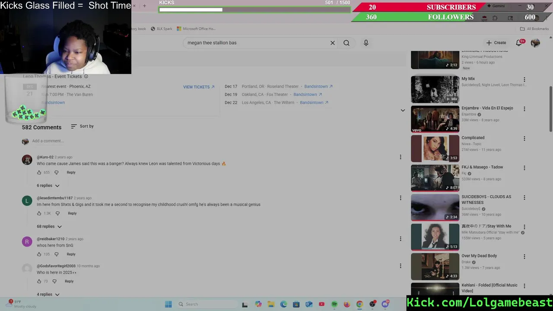Expand 6 replies under @Kuro-02
The width and height of the screenshot is (553, 311).
[48, 186]
